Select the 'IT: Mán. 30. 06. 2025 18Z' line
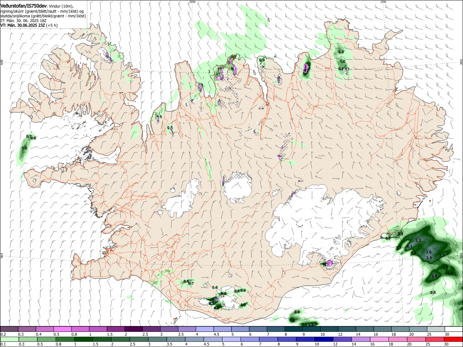Image resolution: width=463 pixels, height=347 pixels. (24, 21)
